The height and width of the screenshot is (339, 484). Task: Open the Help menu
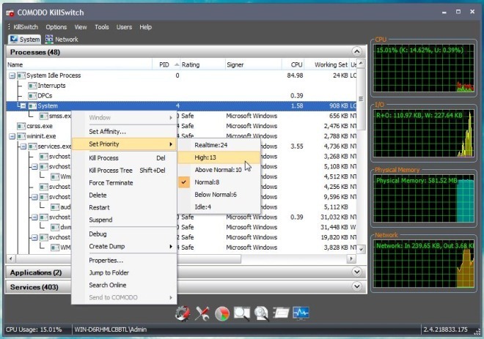point(145,27)
